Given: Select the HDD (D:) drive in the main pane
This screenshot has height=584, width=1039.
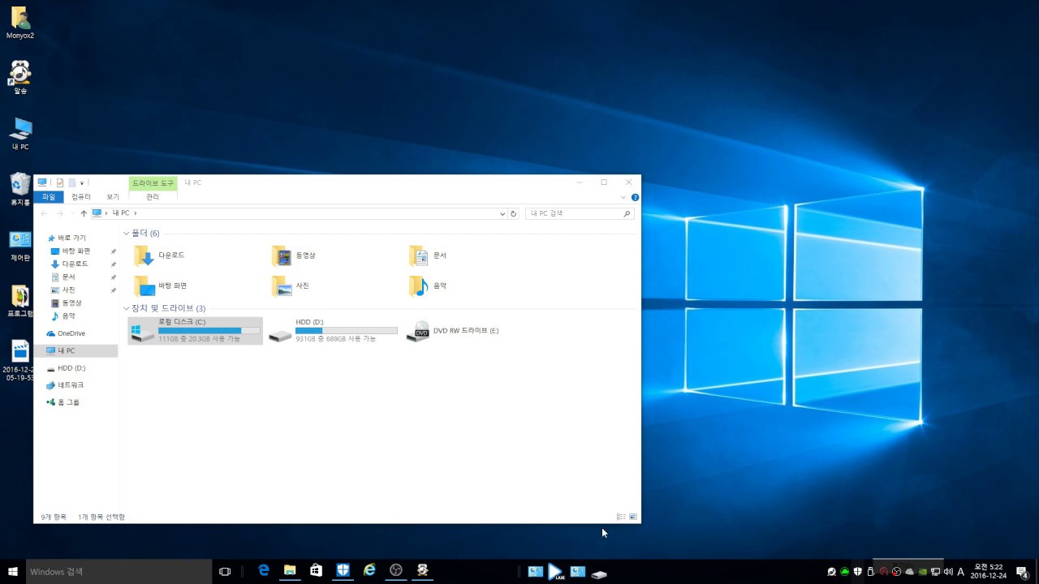Looking at the screenshot, I should [333, 330].
